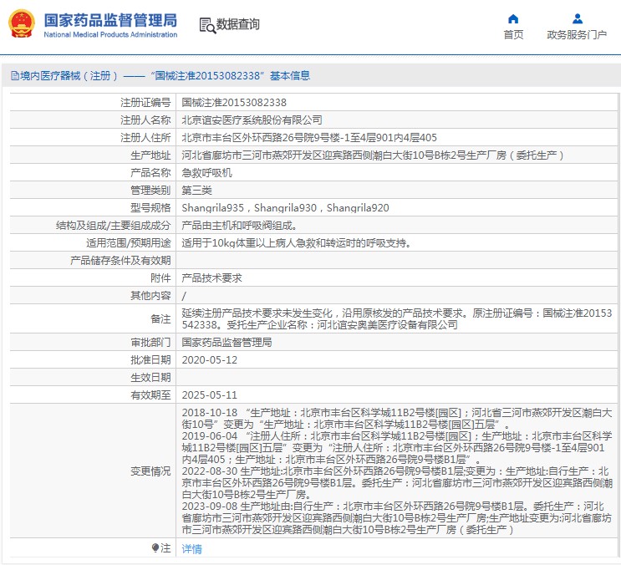Click the 产品技术要求 attachment value

(211, 277)
